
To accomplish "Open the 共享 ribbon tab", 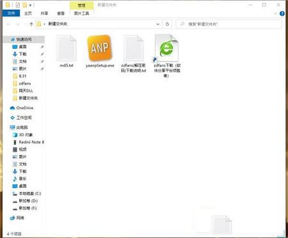I will [x=44, y=13].
